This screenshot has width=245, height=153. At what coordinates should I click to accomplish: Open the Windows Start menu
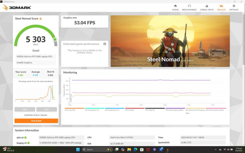coord(78,150)
